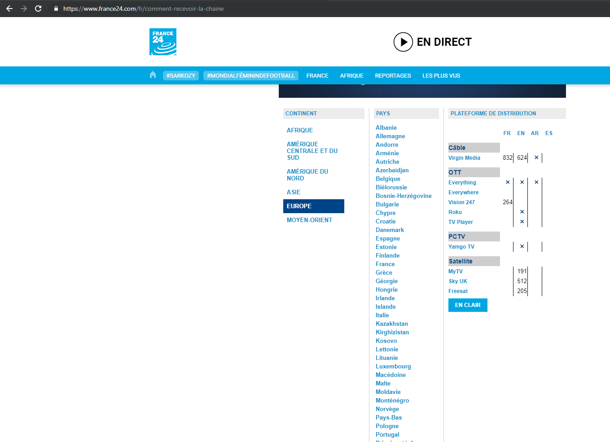Image resolution: width=610 pixels, height=442 pixels.
Task: Select the ASIE continent
Action: pos(294,192)
